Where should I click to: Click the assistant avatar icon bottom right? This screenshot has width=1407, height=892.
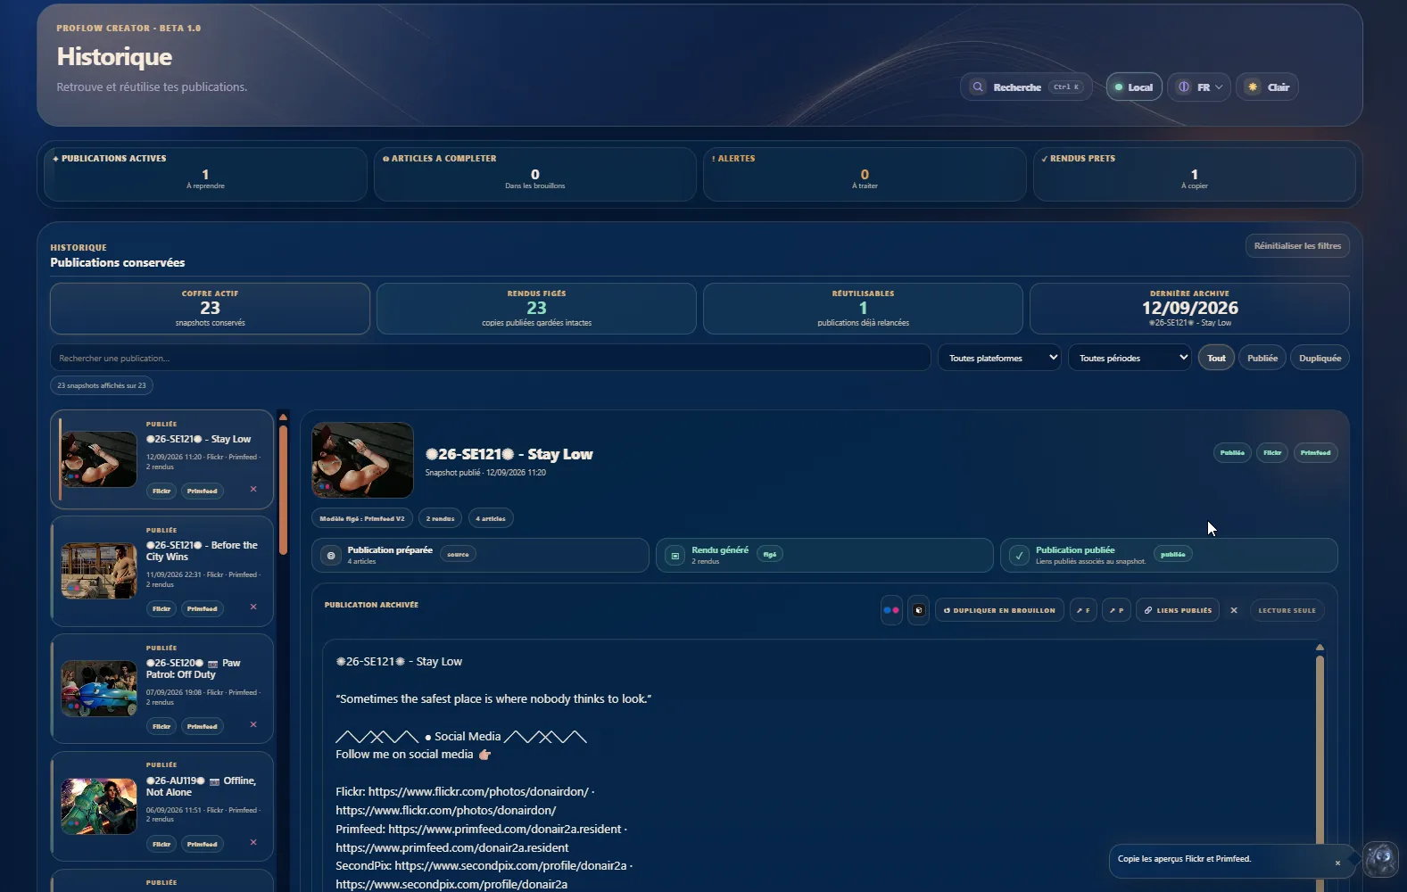(1381, 859)
